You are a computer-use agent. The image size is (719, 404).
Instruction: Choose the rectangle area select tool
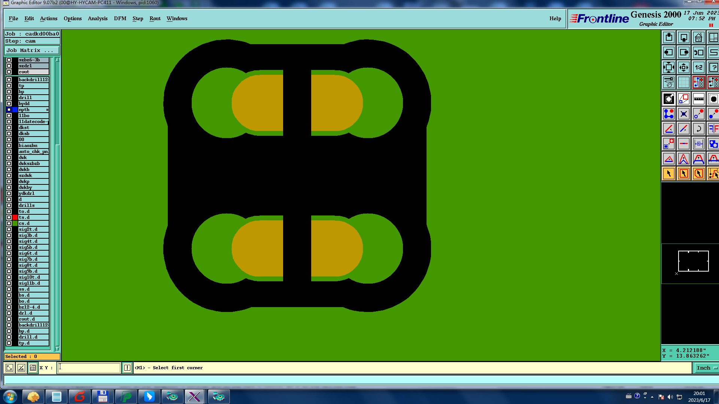pyautogui.click(x=683, y=174)
